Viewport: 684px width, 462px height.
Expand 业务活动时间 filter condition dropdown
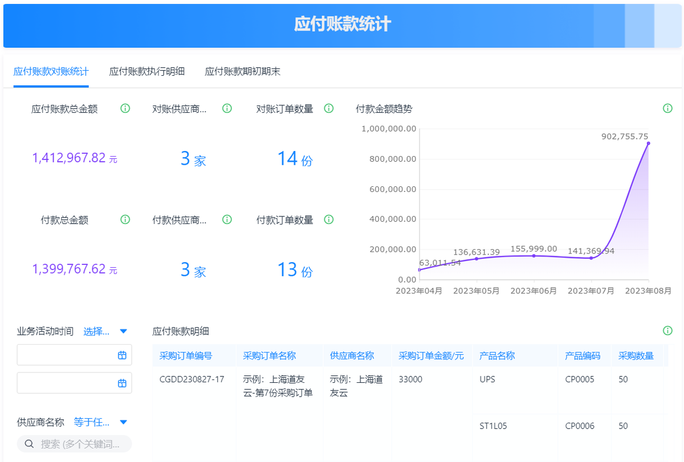pos(123,331)
